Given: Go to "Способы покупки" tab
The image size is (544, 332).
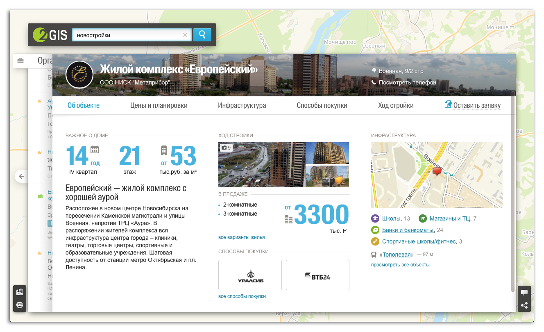Looking at the screenshot, I should pyautogui.click(x=322, y=105).
